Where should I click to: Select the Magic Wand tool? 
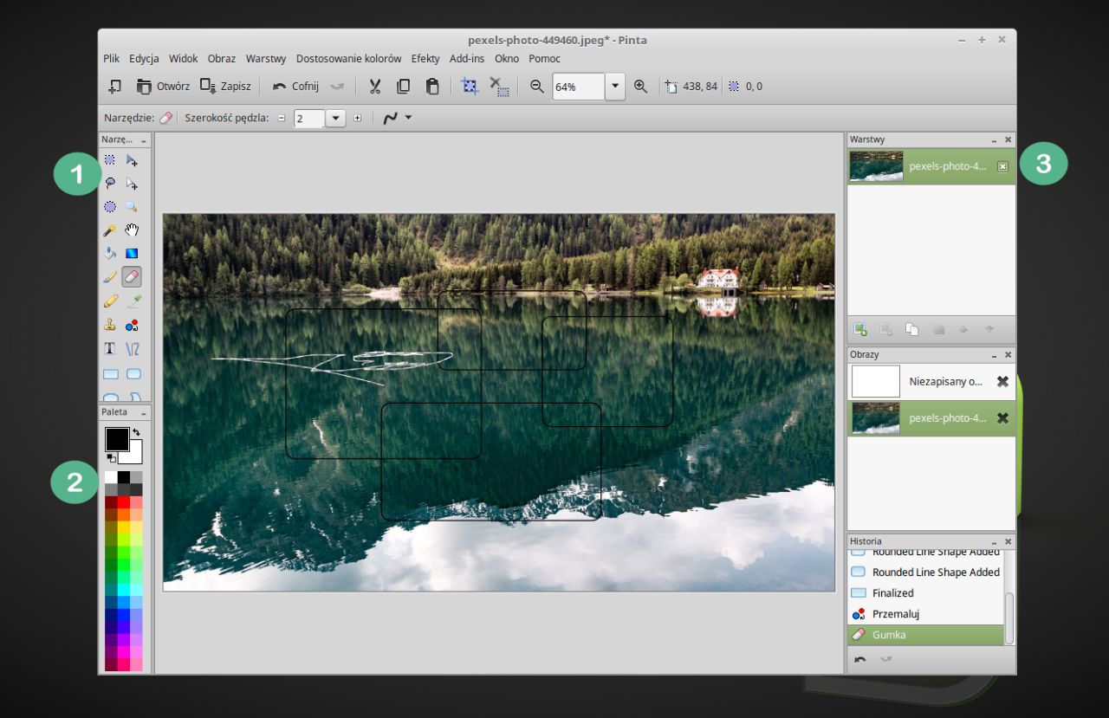pos(110,230)
